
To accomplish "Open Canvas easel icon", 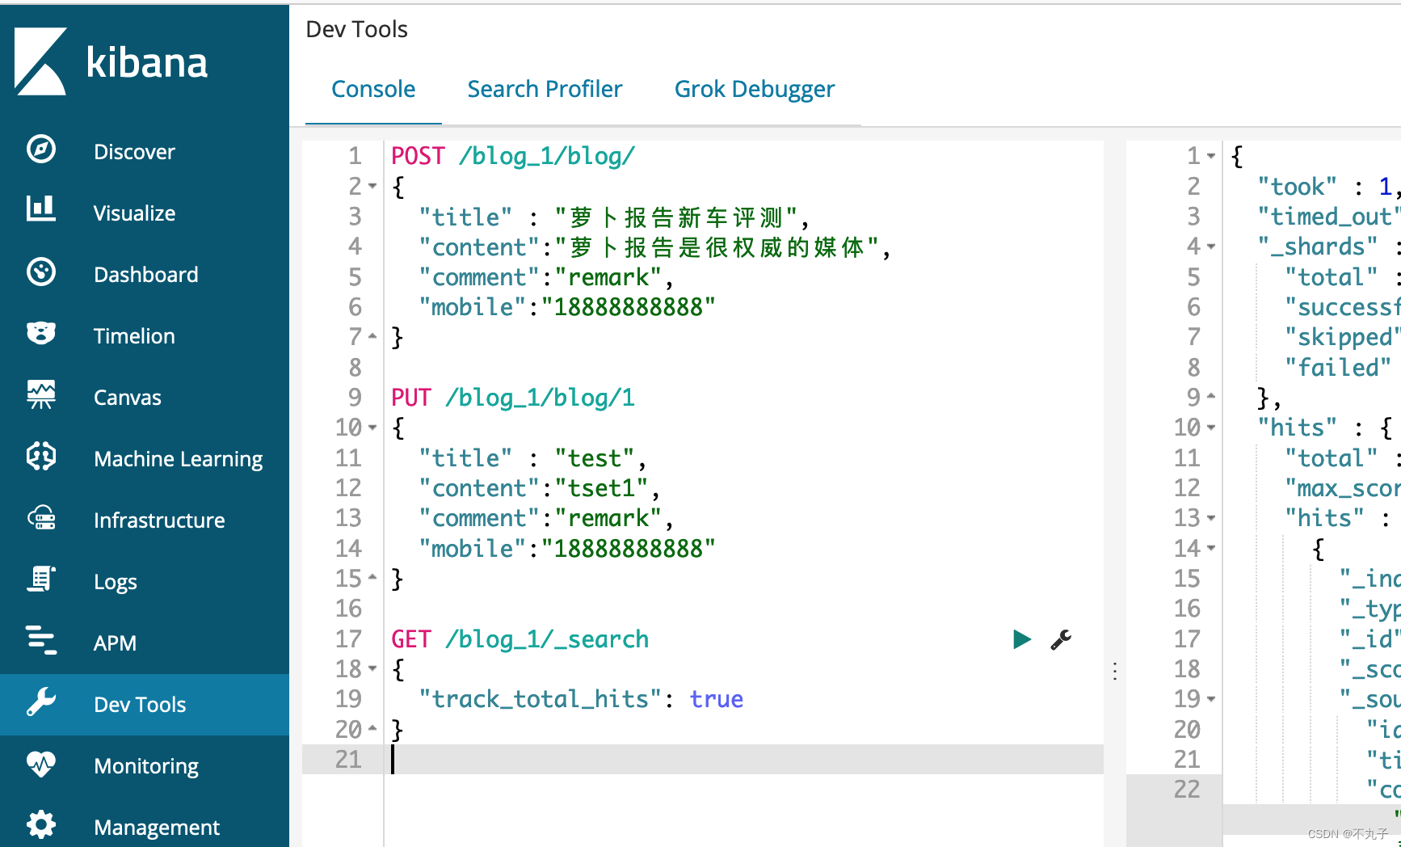I will click(41, 394).
